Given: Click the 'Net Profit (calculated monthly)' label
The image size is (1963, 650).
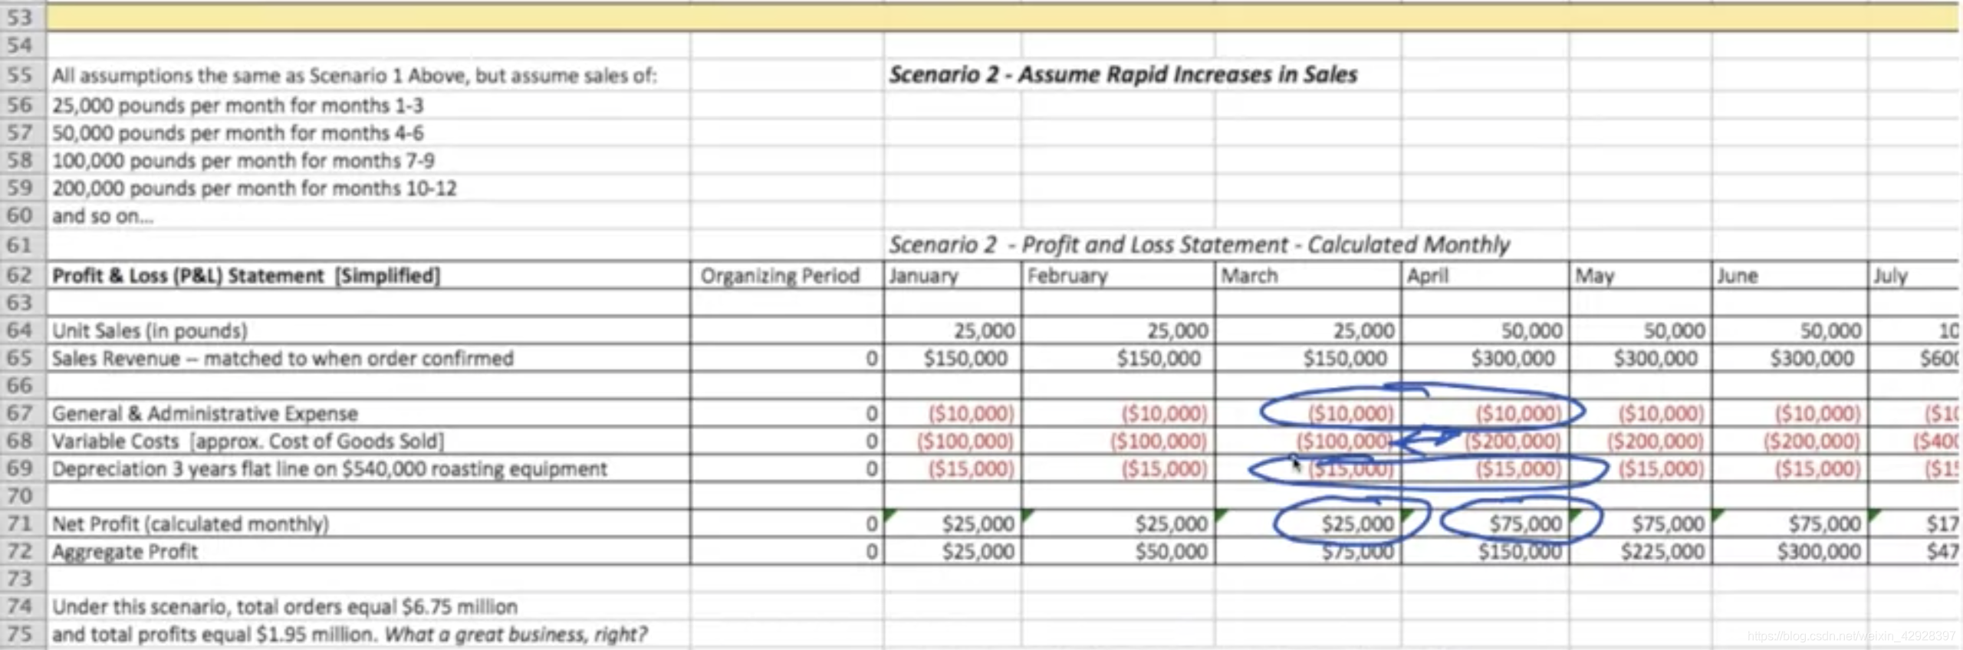Looking at the screenshot, I should 190,524.
